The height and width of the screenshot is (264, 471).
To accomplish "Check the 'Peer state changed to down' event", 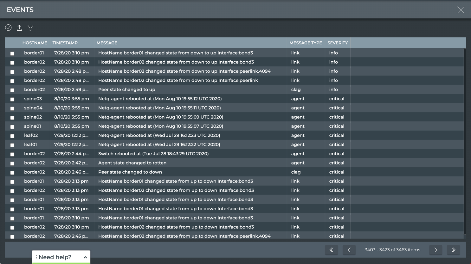I will pos(12,173).
